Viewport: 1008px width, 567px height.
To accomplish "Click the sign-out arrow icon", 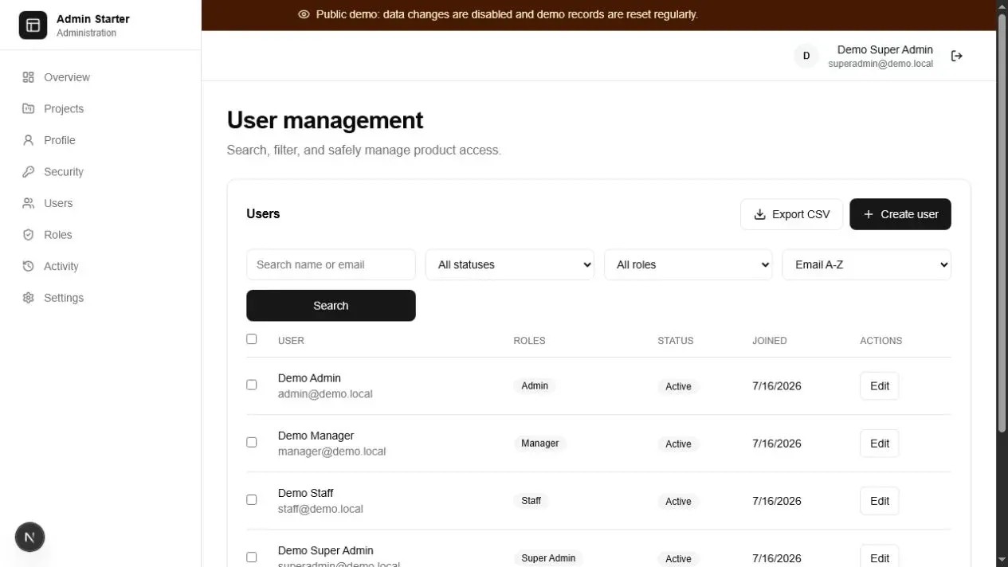I will (957, 56).
